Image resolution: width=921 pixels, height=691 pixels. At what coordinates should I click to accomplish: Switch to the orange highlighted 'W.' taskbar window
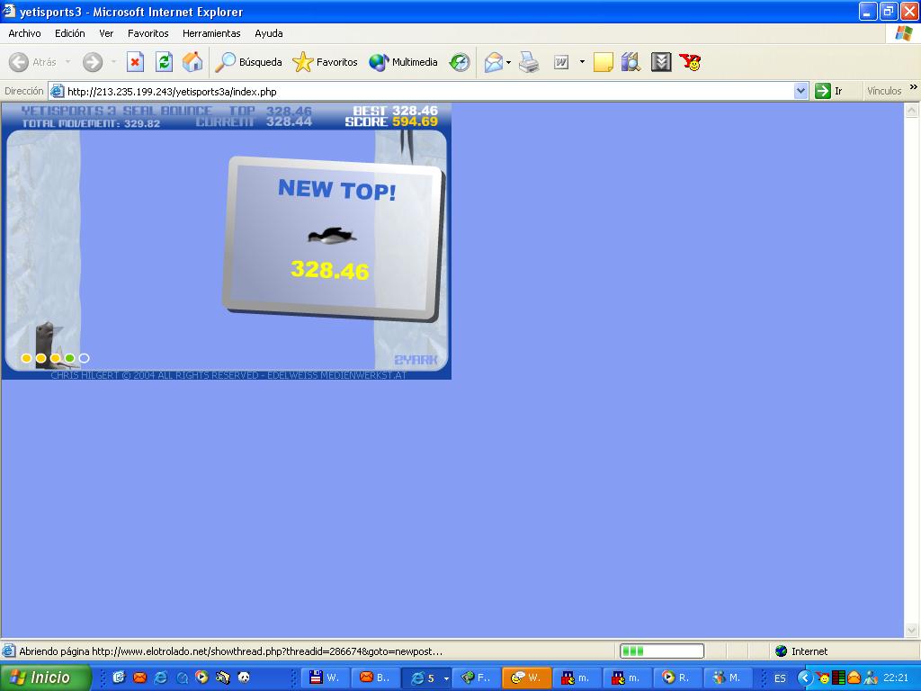[x=526, y=678]
